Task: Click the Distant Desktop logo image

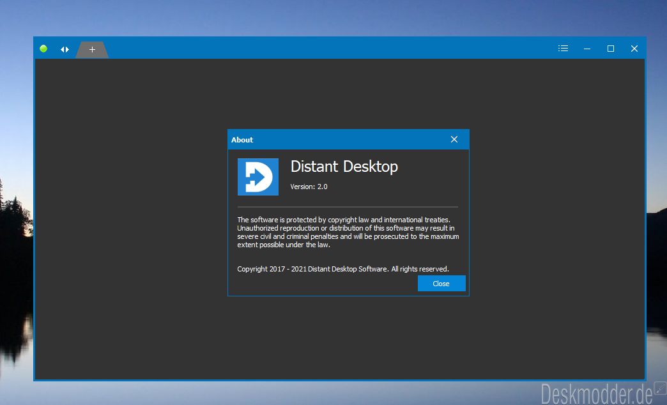Action: 257,177
